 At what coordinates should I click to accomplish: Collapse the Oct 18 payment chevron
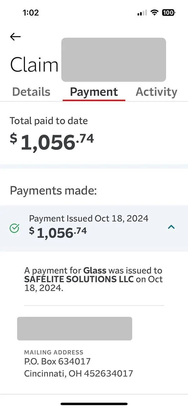point(171,227)
